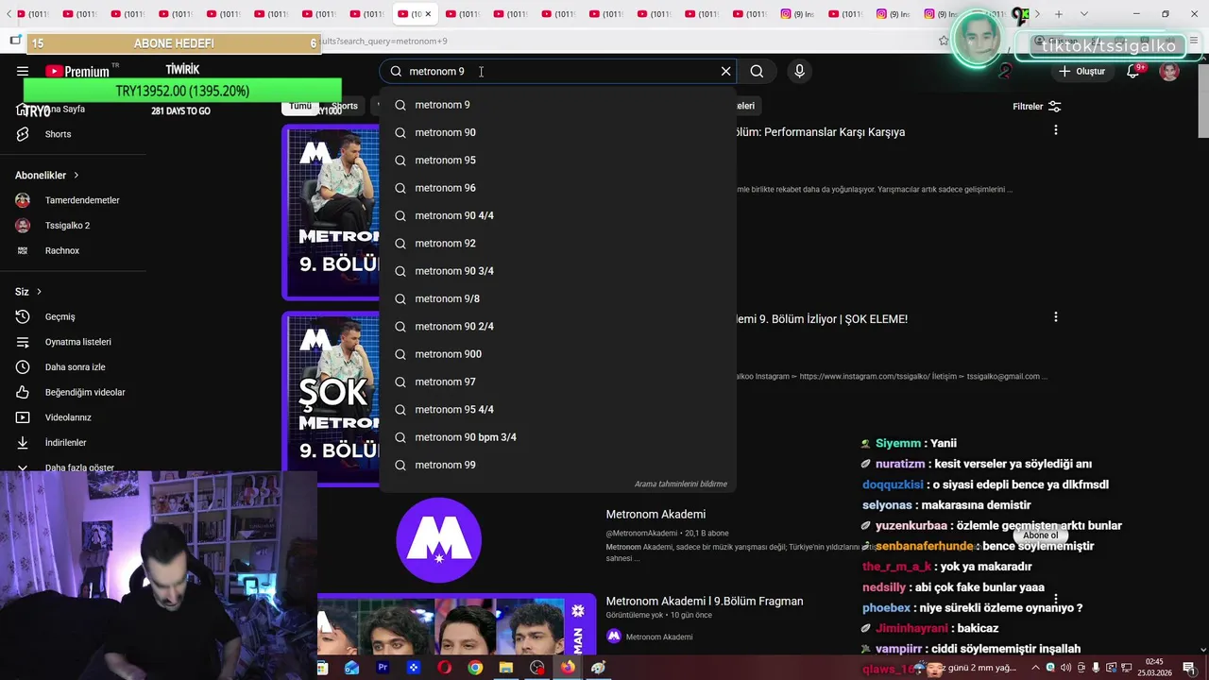The image size is (1209, 680).
Task: Play the 9.Bölüm Fragman video thumbnail
Action: pyautogui.click(x=456, y=623)
